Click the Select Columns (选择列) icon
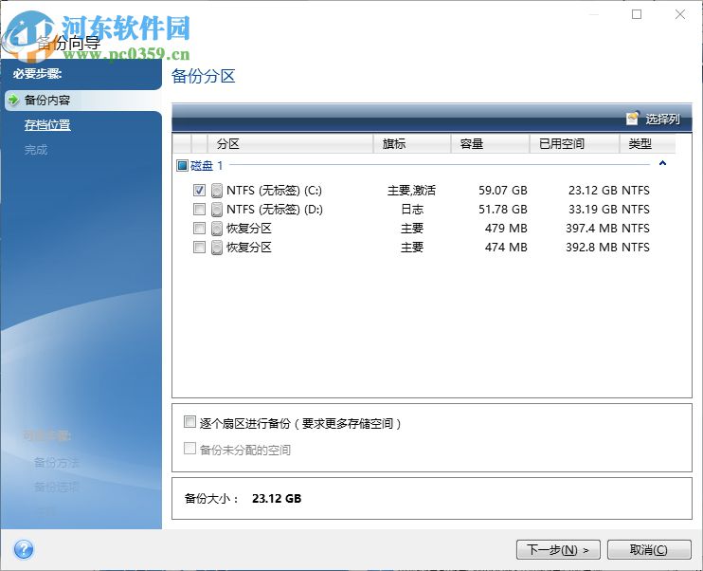The height and width of the screenshot is (571, 703). pos(632,119)
